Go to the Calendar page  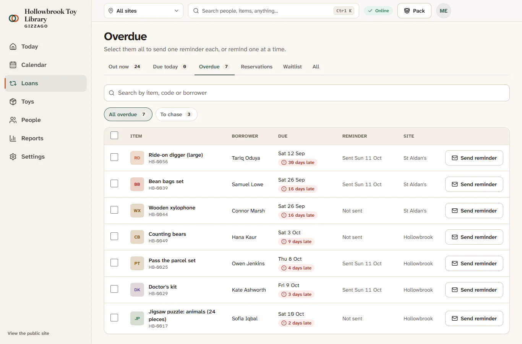point(45,65)
